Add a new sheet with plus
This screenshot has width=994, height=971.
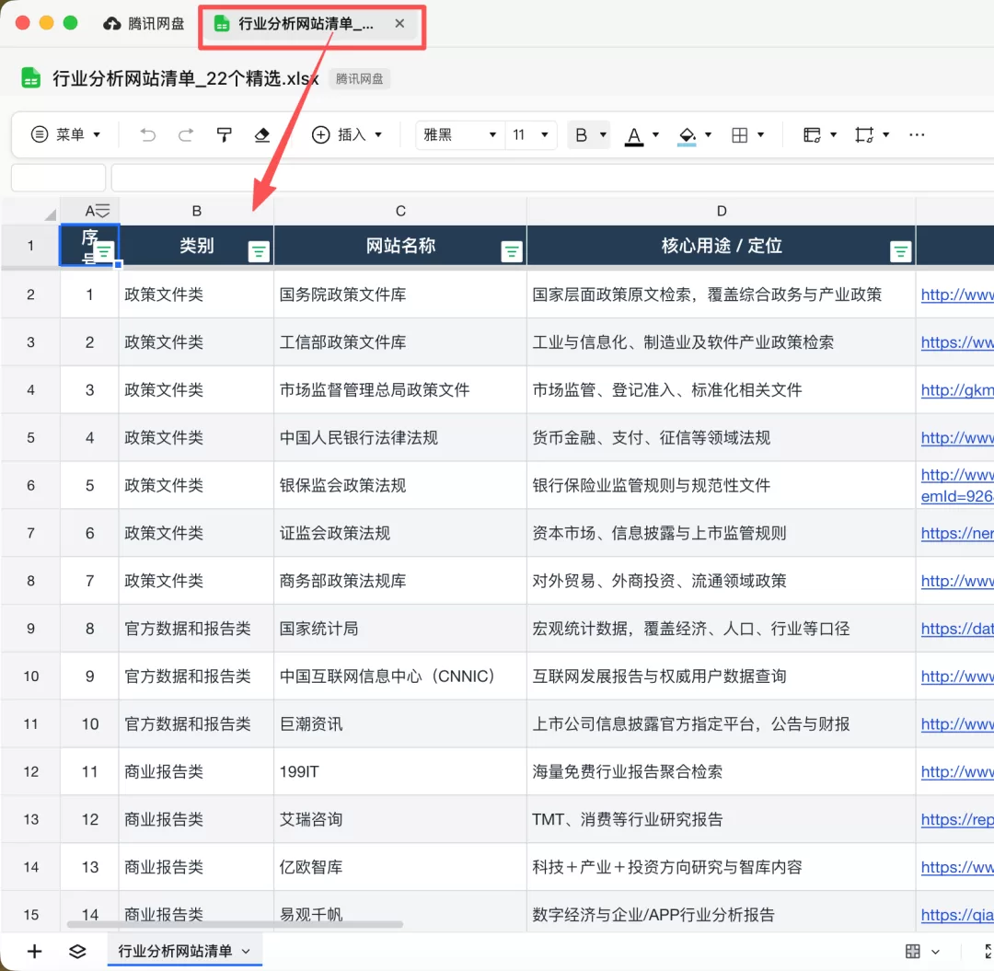pyautogui.click(x=35, y=951)
